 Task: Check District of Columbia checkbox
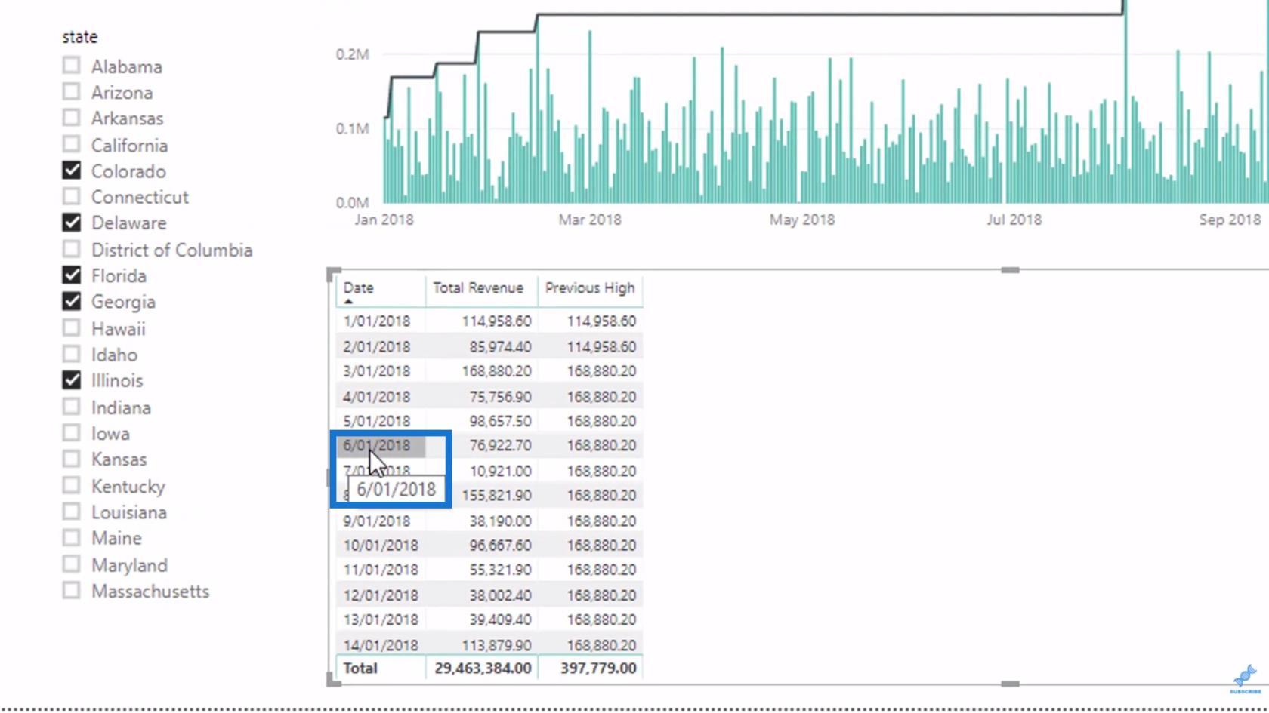[71, 249]
